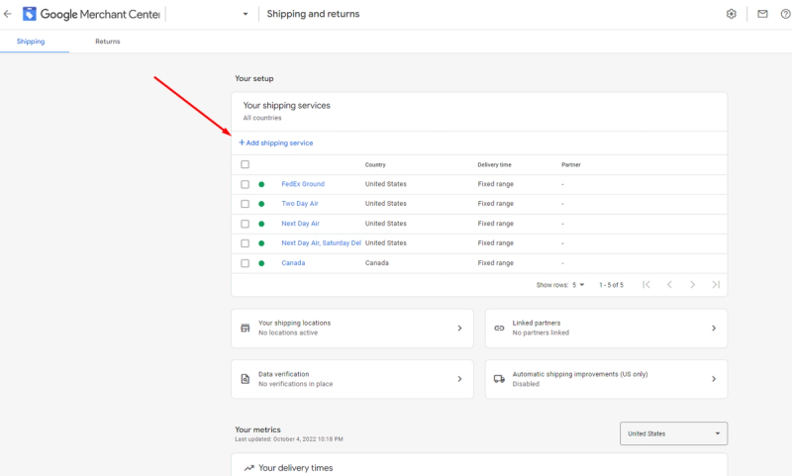Open the Next Day Air service link
792x476 pixels.
tap(301, 223)
